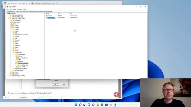Click the Policy Manager folder icon
This screenshot has height=107, width=191.
coord(19,65)
